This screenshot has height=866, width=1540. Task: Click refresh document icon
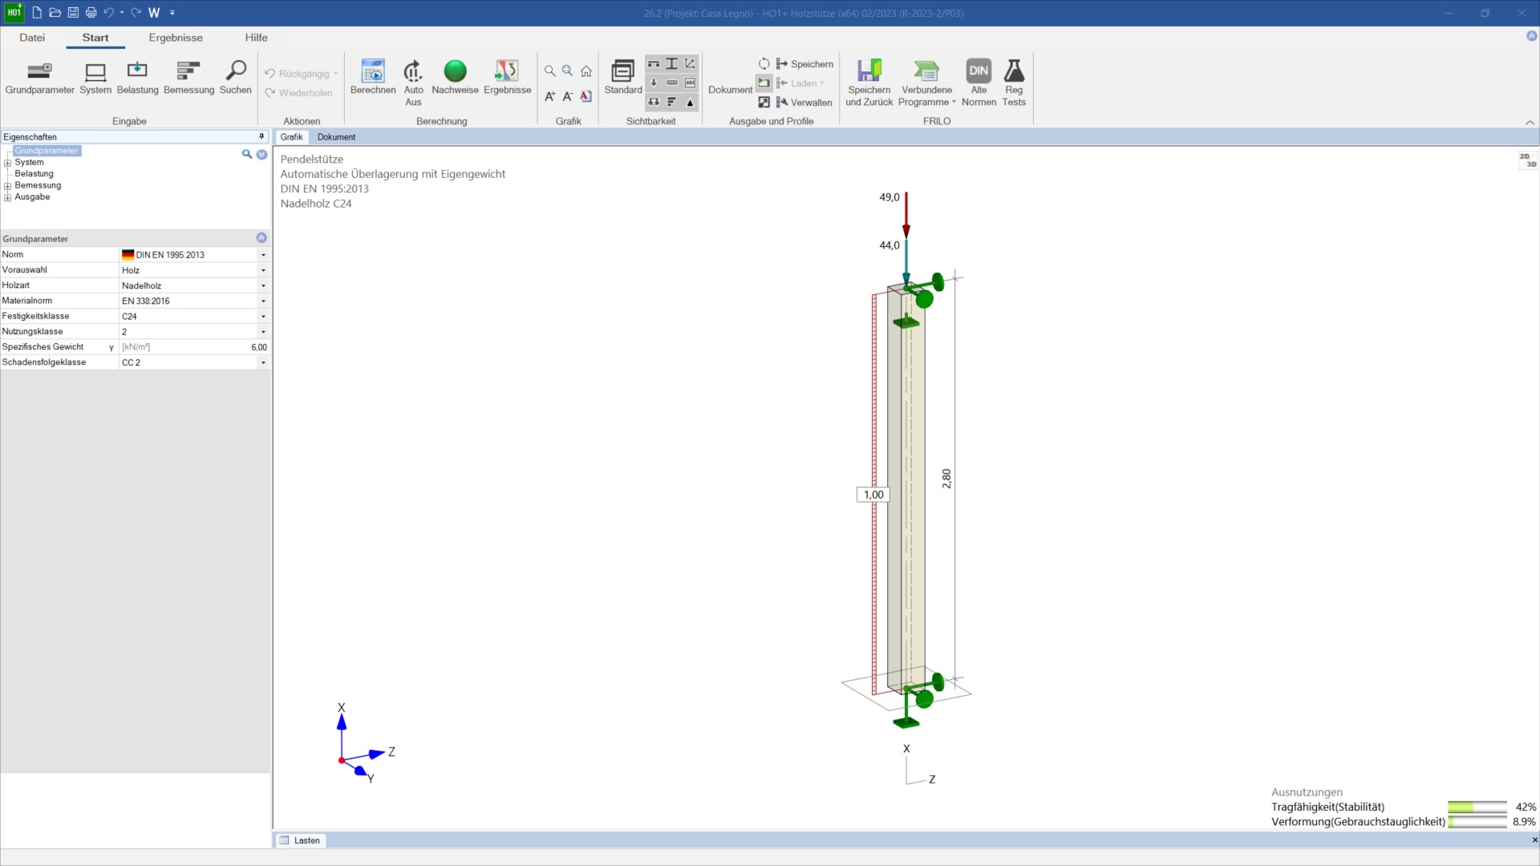pos(764,63)
